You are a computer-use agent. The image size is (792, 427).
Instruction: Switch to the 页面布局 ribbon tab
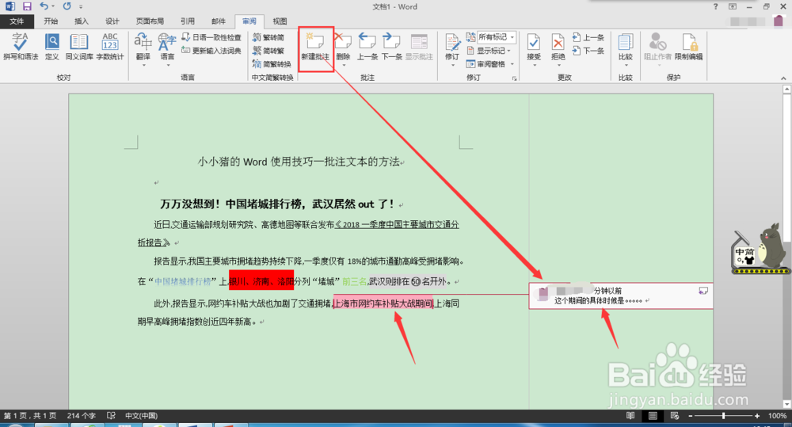click(150, 21)
